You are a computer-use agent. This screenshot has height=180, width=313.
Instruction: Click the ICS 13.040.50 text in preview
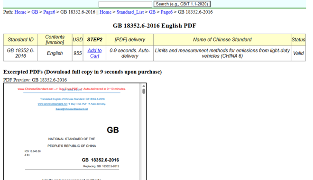[33, 151]
